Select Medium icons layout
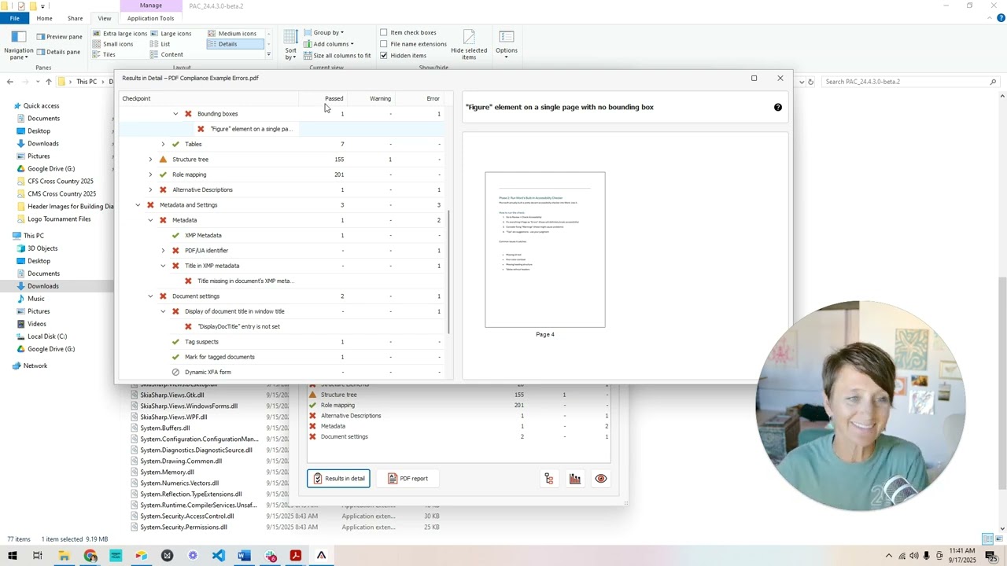This screenshot has width=1007, height=566. point(232,34)
